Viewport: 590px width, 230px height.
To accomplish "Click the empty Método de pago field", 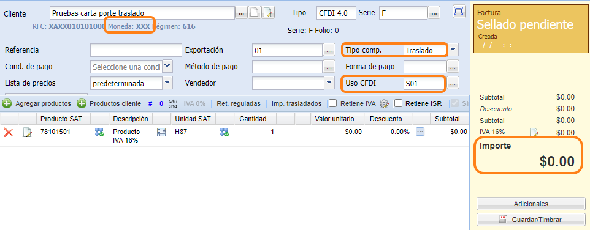I will click(x=288, y=67).
